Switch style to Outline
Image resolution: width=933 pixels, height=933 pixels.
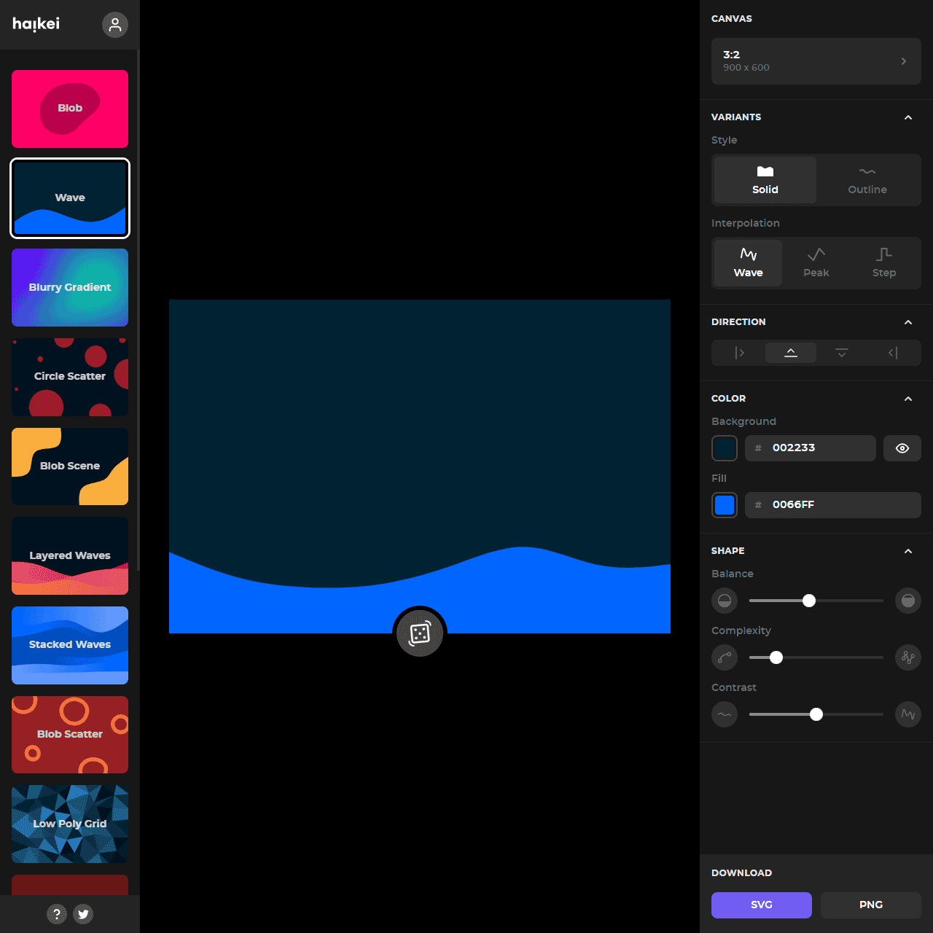pyautogui.click(x=867, y=180)
